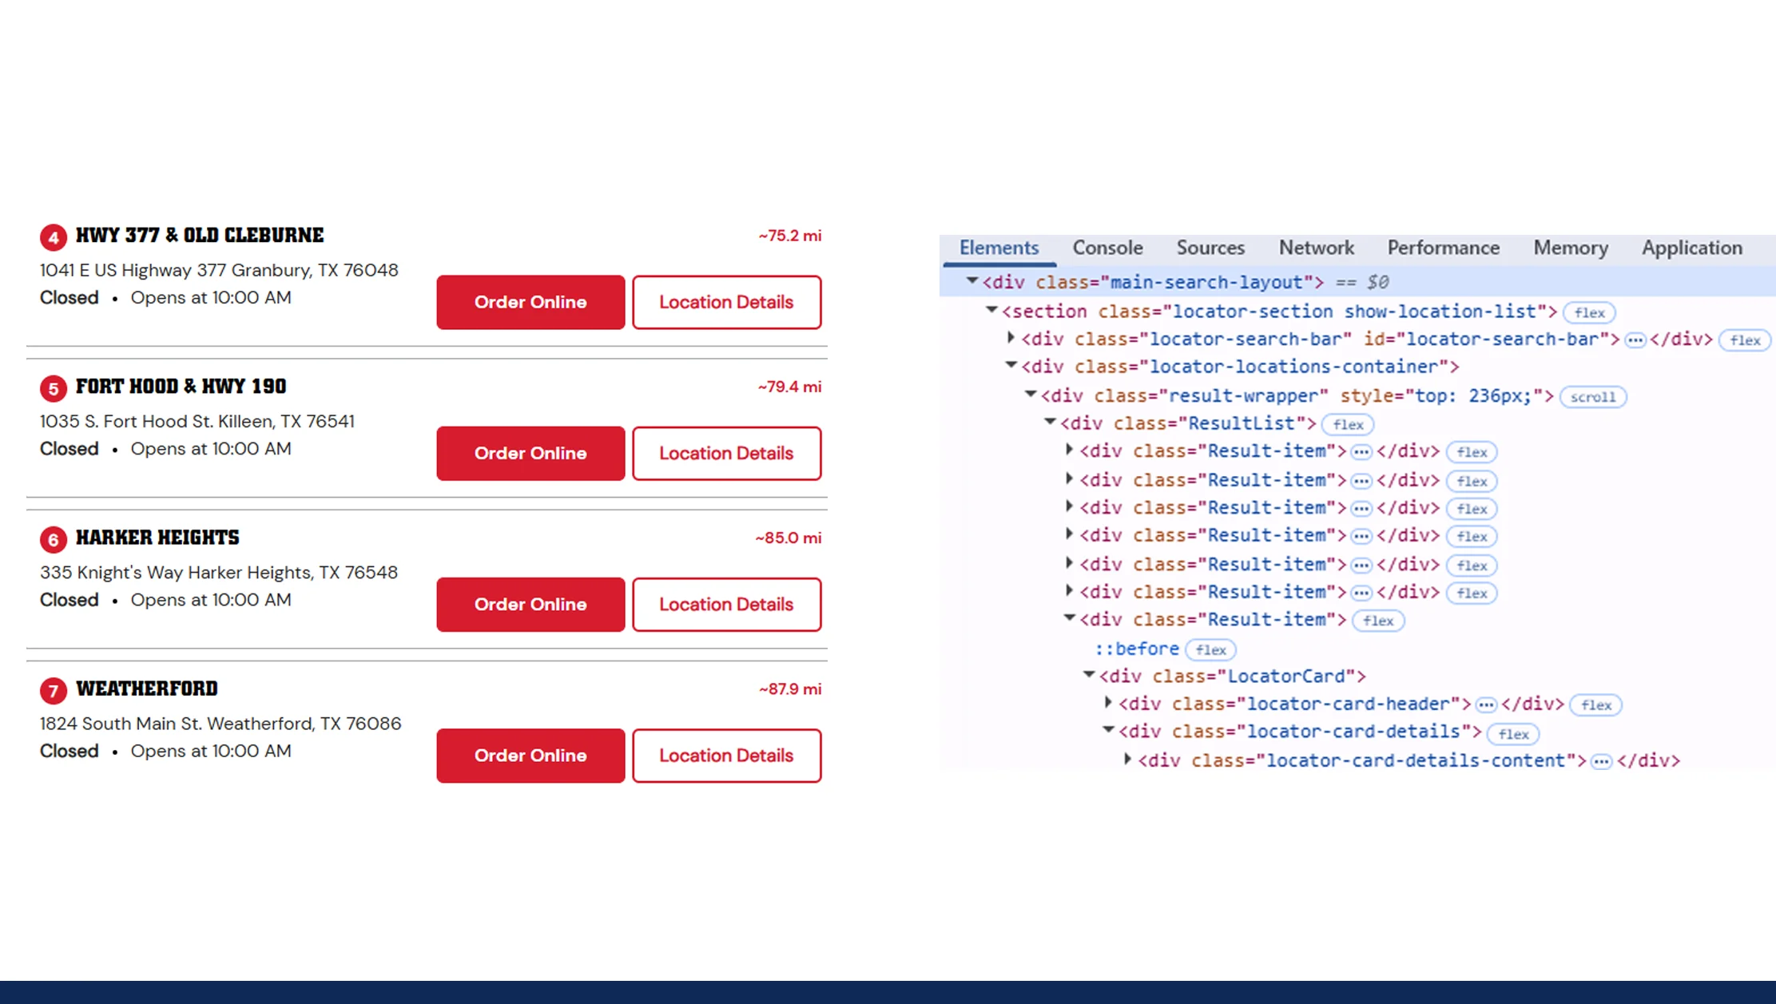Viewport: 1776px width, 1004px height.
Task: Click the red number 5 location marker
Action: (54, 388)
